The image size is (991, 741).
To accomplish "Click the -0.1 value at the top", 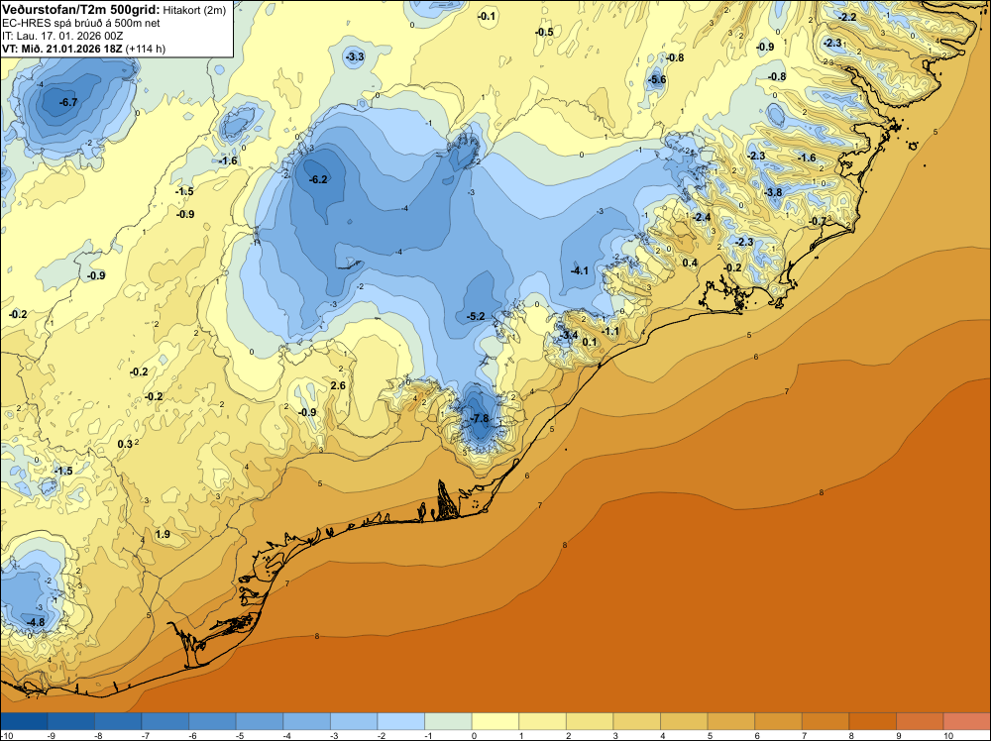I will (x=486, y=17).
